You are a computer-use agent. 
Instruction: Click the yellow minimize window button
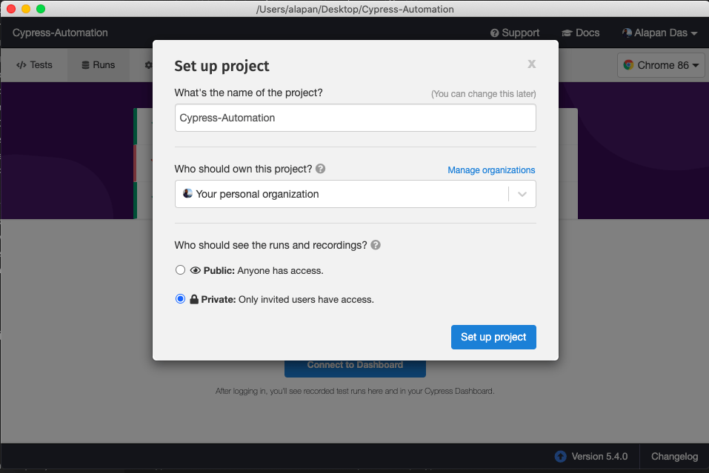[x=26, y=9]
